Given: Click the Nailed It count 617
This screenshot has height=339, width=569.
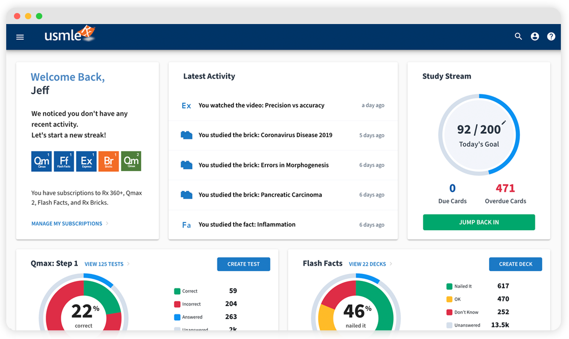Looking at the screenshot, I should click(503, 286).
